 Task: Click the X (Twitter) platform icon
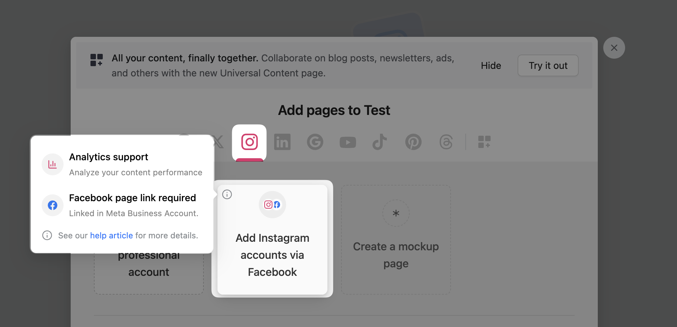(x=218, y=142)
